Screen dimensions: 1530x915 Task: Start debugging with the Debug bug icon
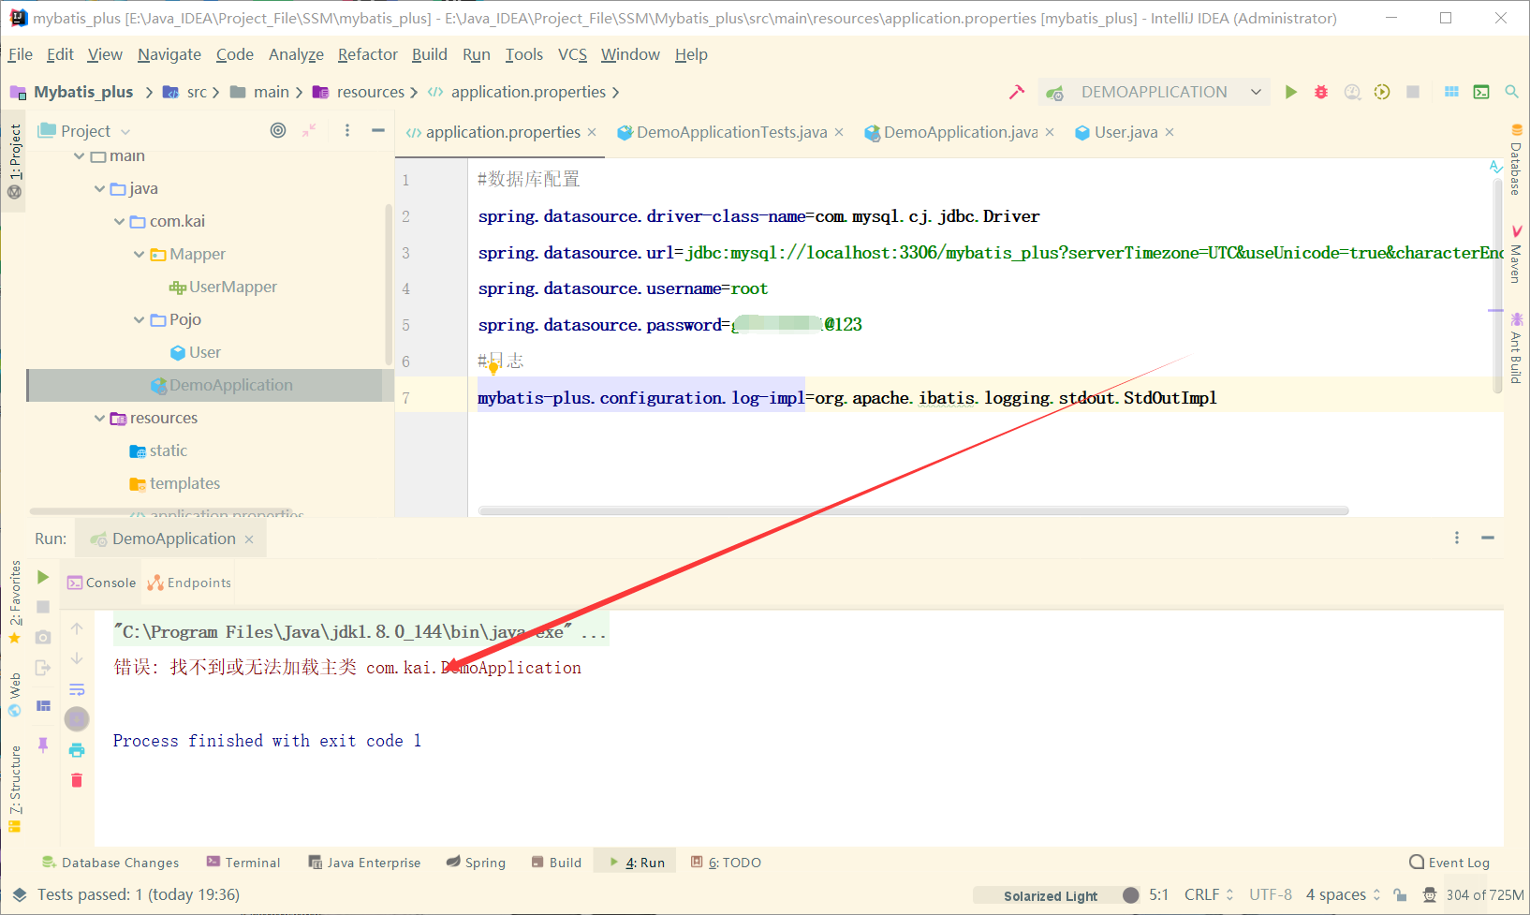click(1320, 92)
